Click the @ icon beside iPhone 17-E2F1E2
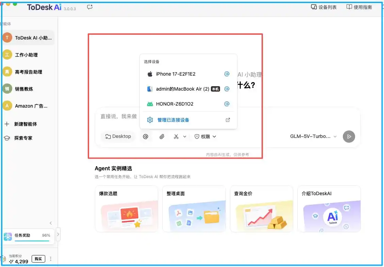Viewport: 384px width, 267px height. (x=227, y=74)
